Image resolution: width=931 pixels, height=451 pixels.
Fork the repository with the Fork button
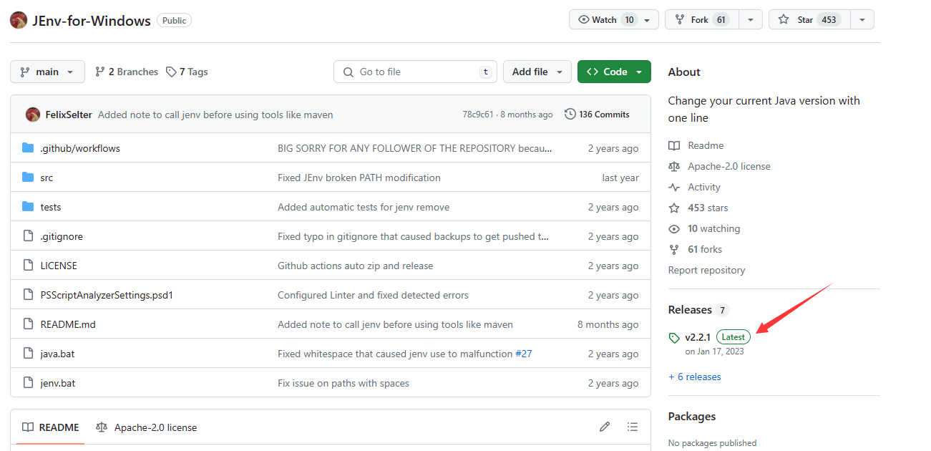click(x=701, y=20)
